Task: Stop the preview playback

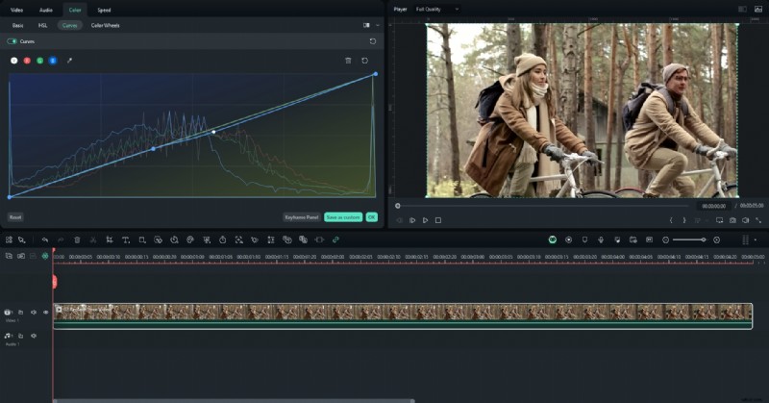Action: click(438, 220)
